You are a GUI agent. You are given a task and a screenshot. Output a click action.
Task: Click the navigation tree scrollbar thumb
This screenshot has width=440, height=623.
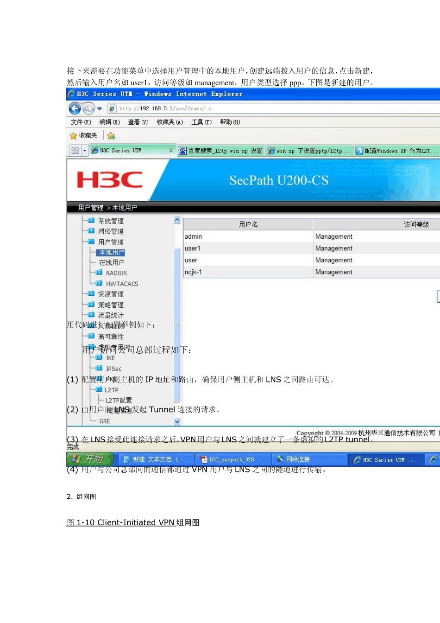click(x=177, y=325)
